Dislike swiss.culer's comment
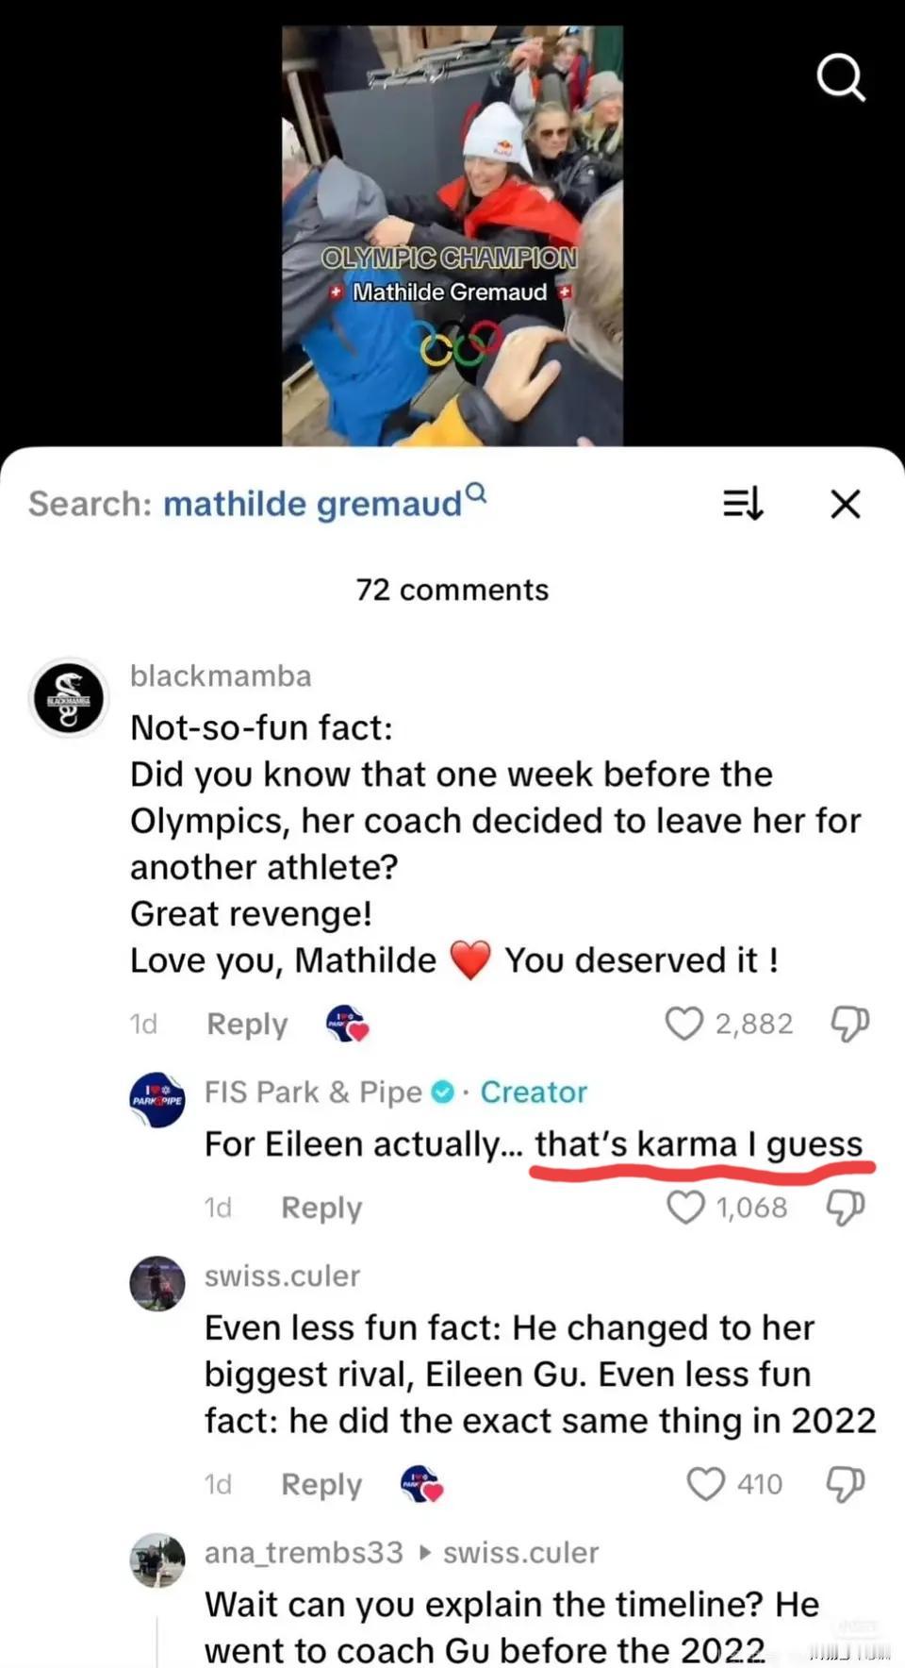Image resolution: width=905 pixels, height=1668 pixels. tap(846, 1484)
